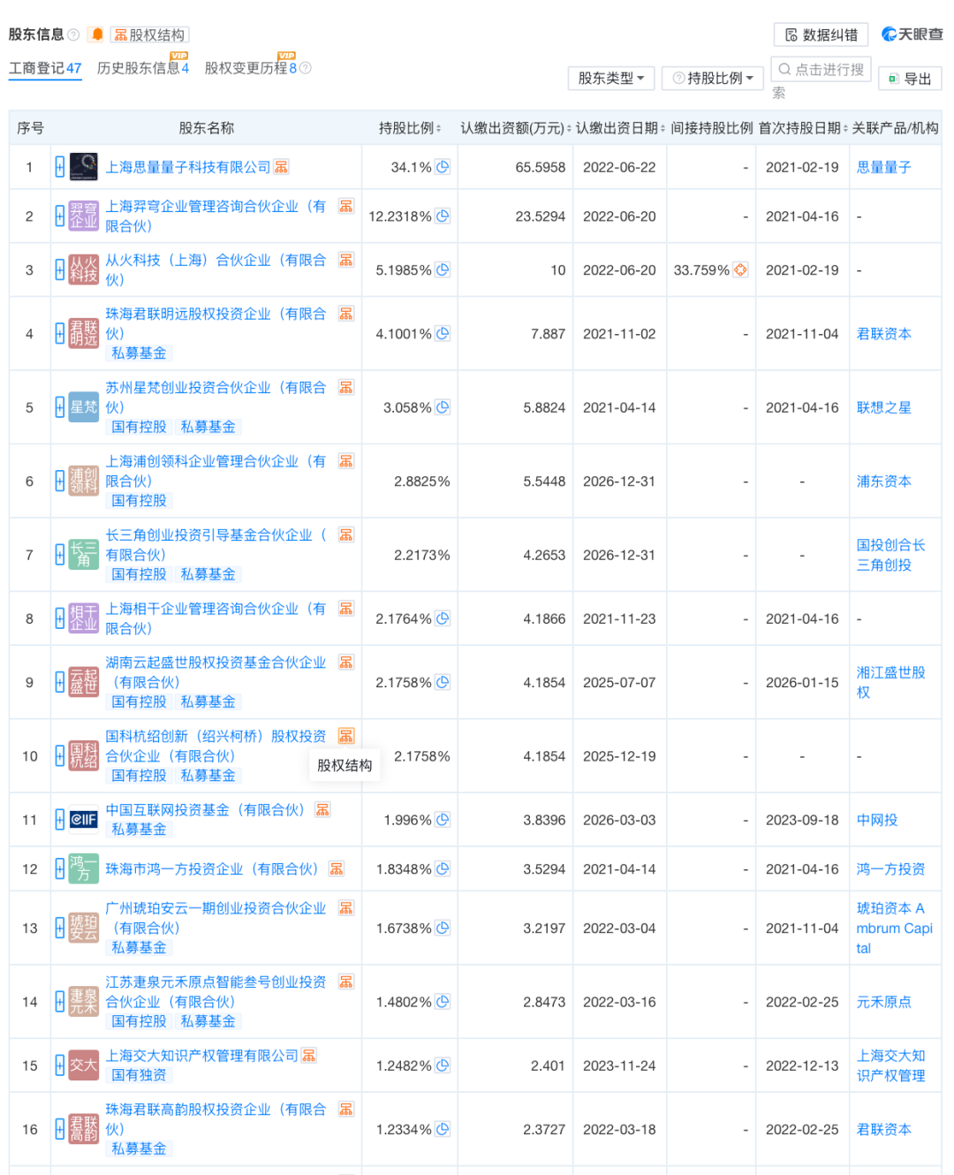Click share-ratio chart icon next to 4.1001%
This screenshot has width=954, height=1175.
pyautogui.click(x=443, y=333)
